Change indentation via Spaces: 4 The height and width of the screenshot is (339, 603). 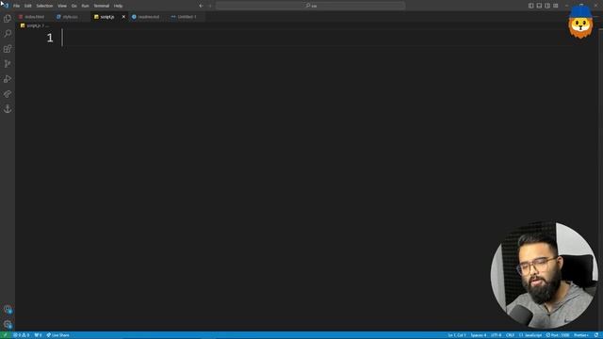479,335
